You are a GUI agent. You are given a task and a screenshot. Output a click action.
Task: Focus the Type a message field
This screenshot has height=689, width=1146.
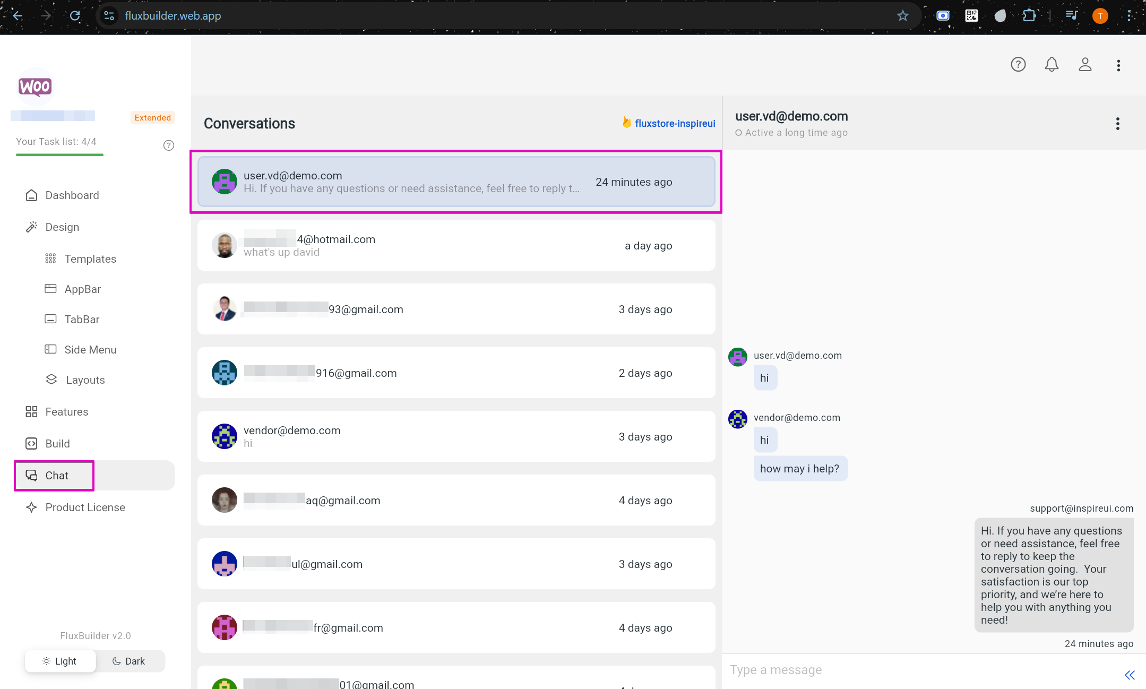[x=918, y=670]
